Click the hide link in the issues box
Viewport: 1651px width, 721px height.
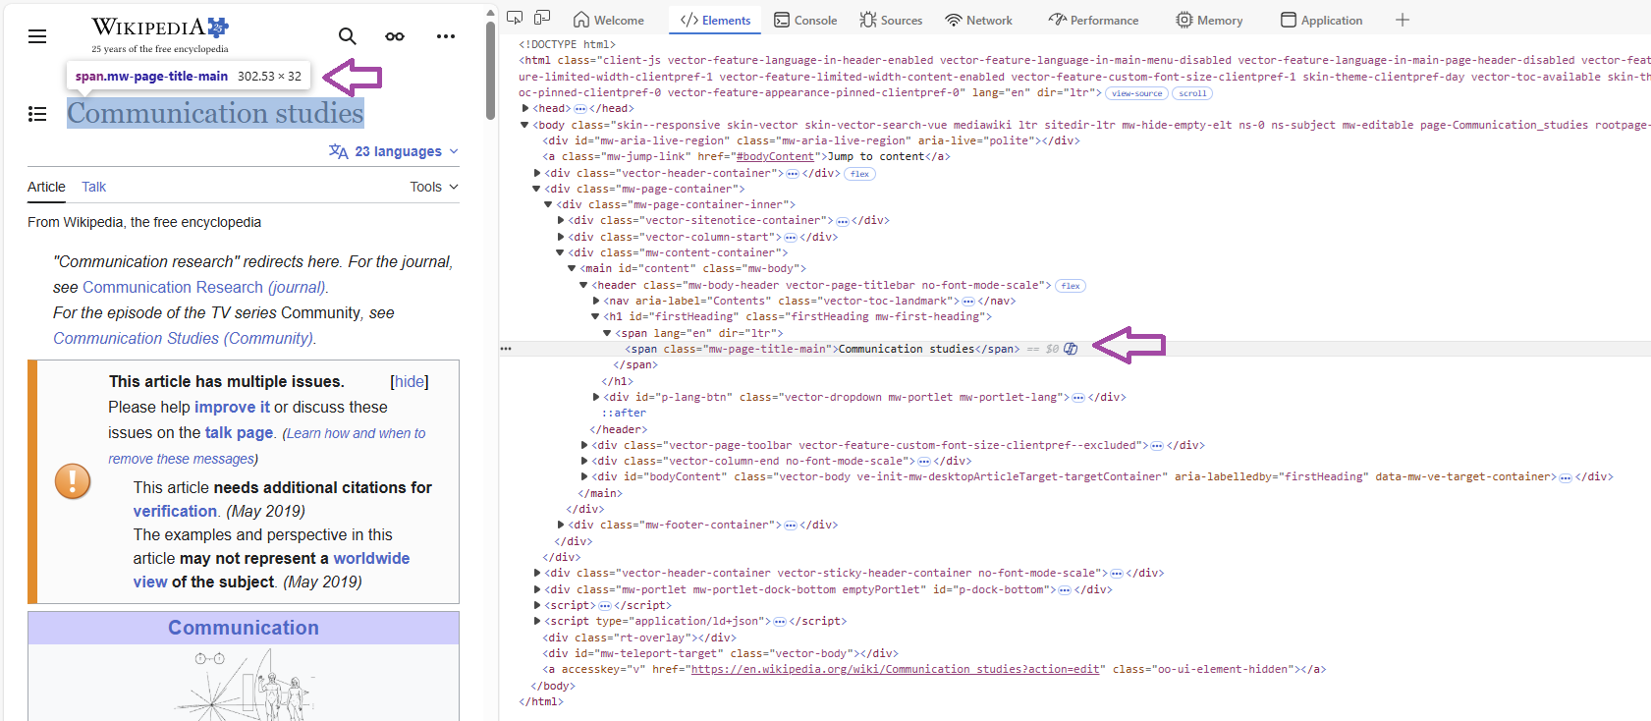410,381
